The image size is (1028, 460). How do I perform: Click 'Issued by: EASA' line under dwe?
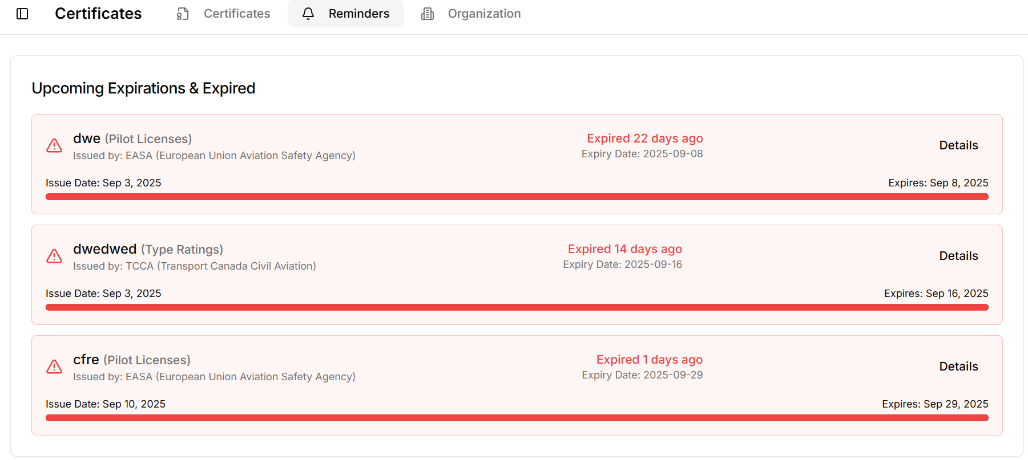[x=214, y=156]
